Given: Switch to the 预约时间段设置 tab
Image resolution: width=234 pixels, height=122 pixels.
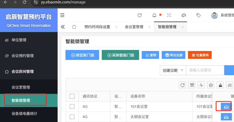Looking at the screenshot, I should click(x=97, y=27).
